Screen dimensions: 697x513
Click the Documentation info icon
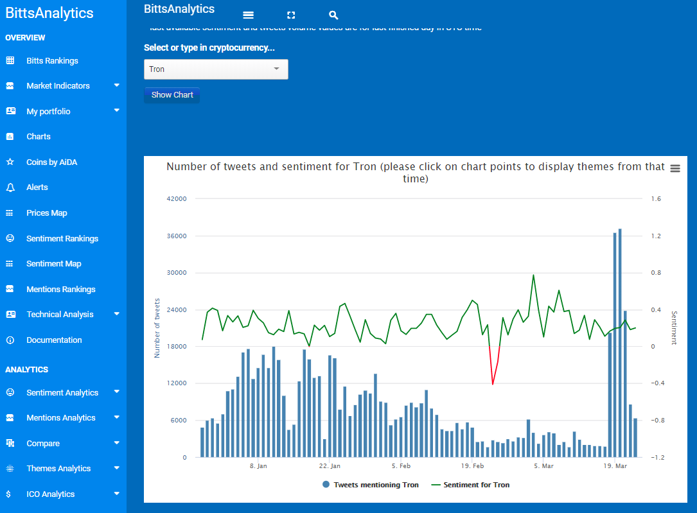point(10,340)
